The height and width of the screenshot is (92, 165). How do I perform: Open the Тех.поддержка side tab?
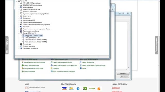click(x=156, y=45)
